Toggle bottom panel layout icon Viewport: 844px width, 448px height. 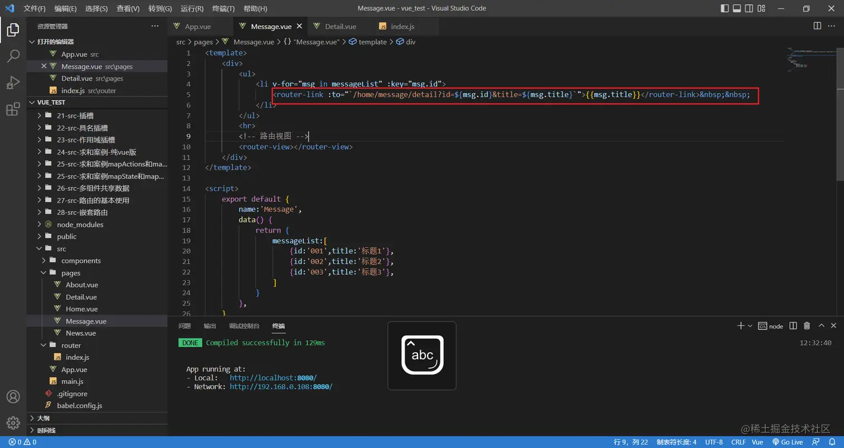(737, 8)
